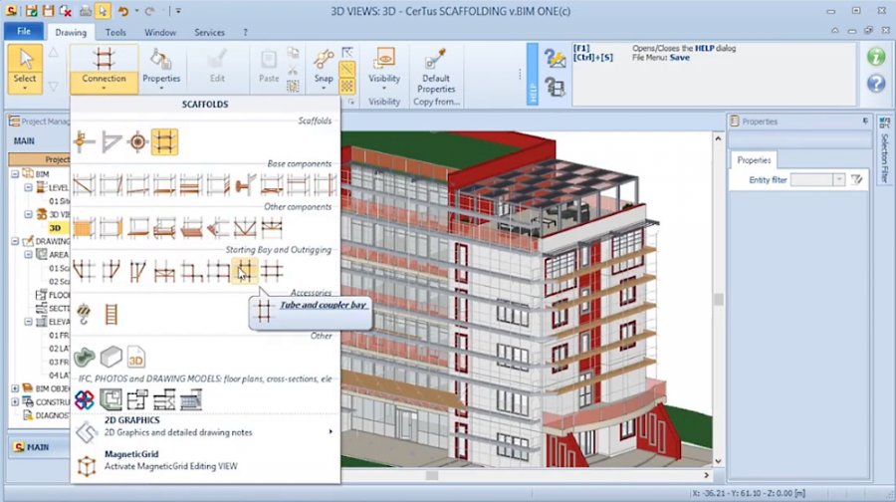Insert the ladder accessory
Viewport: 896px width, 502px height.
click(111, 314)
